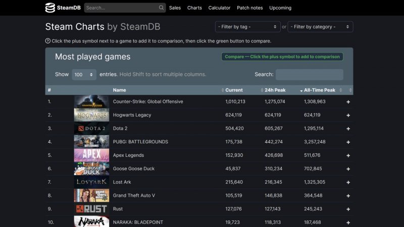Image resolution: width=404 pixels, height=227 pixels.
Task: Open the Filter by category dropdown
Action: pyautogui.click(x=320, y=27)
